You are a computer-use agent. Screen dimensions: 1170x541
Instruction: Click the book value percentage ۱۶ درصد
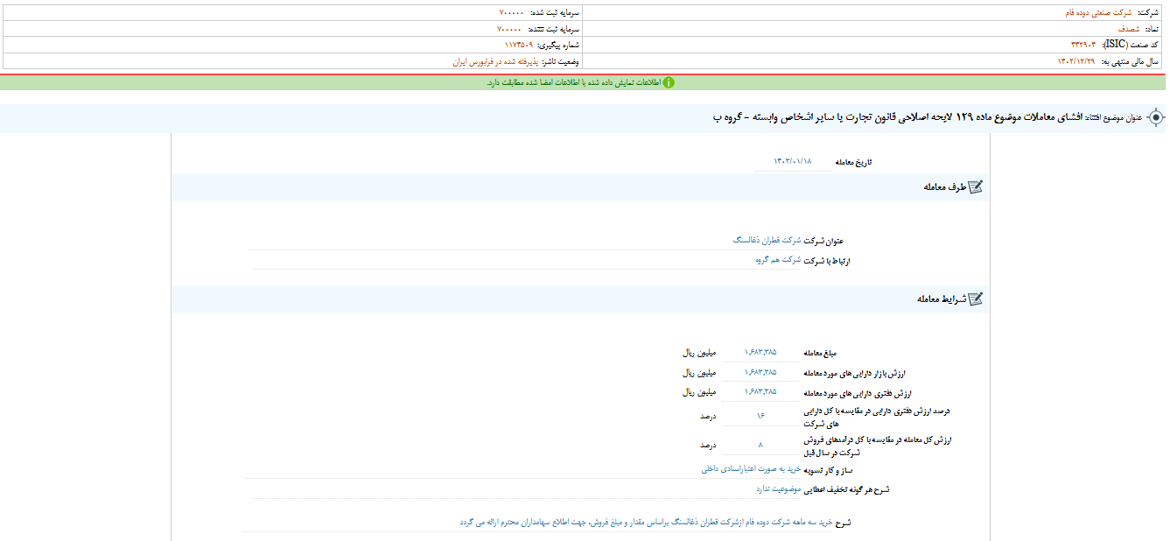(760, 414)
